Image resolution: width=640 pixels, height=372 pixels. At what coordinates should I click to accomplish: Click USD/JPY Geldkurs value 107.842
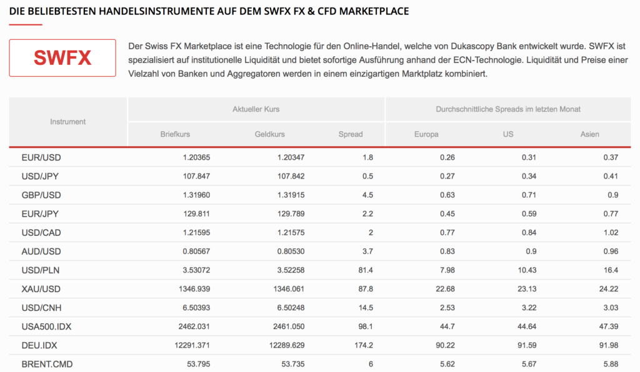point(291,176)
